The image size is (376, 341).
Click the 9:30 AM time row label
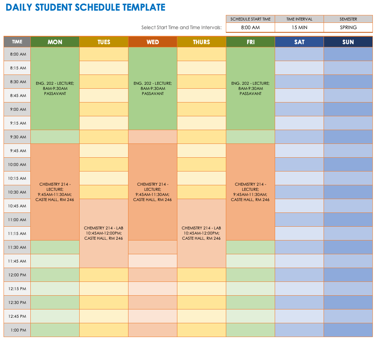(17, 137)
